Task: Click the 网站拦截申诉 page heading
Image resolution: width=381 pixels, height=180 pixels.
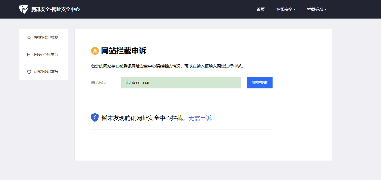Action: pyautogui.click(x=124, y=51)
